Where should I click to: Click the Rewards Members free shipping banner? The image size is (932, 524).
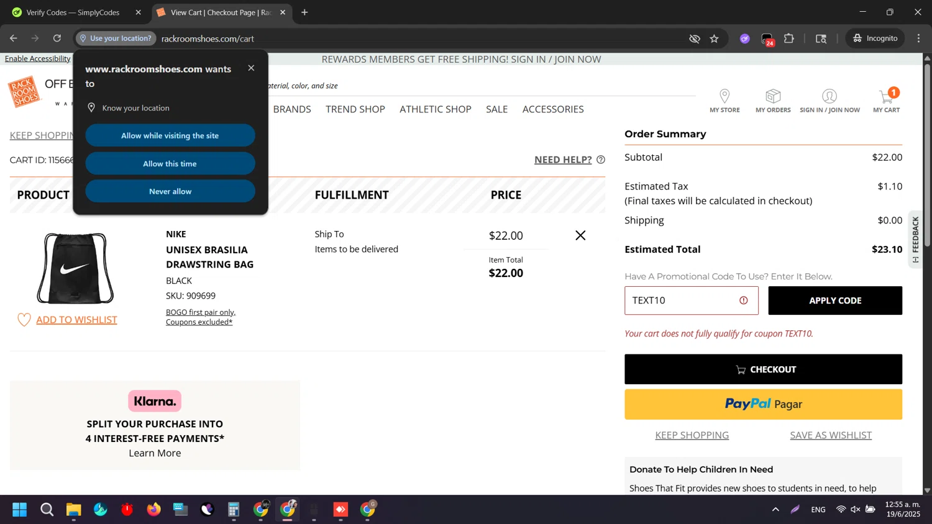coord(461,60)
